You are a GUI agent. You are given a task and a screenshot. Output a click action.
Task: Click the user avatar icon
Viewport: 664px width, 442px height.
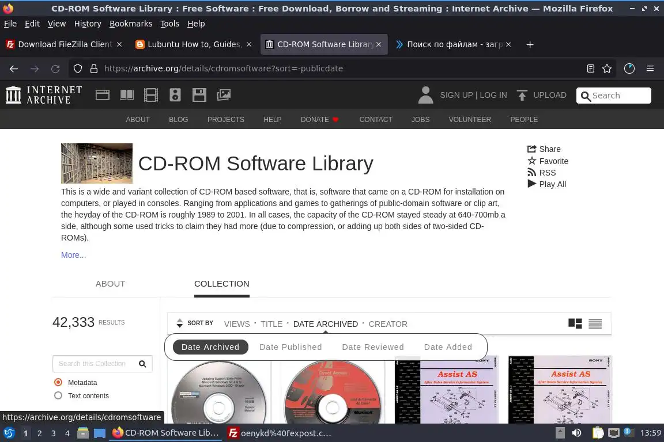pyautogui.click(x=425, y=95)
